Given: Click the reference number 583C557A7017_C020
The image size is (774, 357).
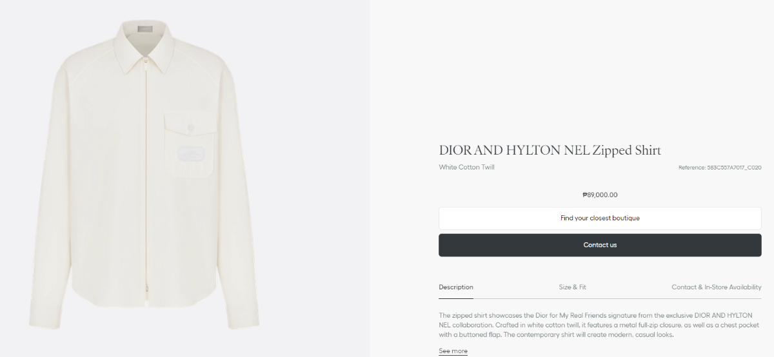Looking at the screenshot, I should [x=720, y=168].
